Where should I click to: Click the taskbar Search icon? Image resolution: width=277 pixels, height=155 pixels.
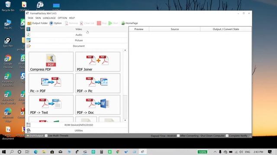click(x=12, y=152)
